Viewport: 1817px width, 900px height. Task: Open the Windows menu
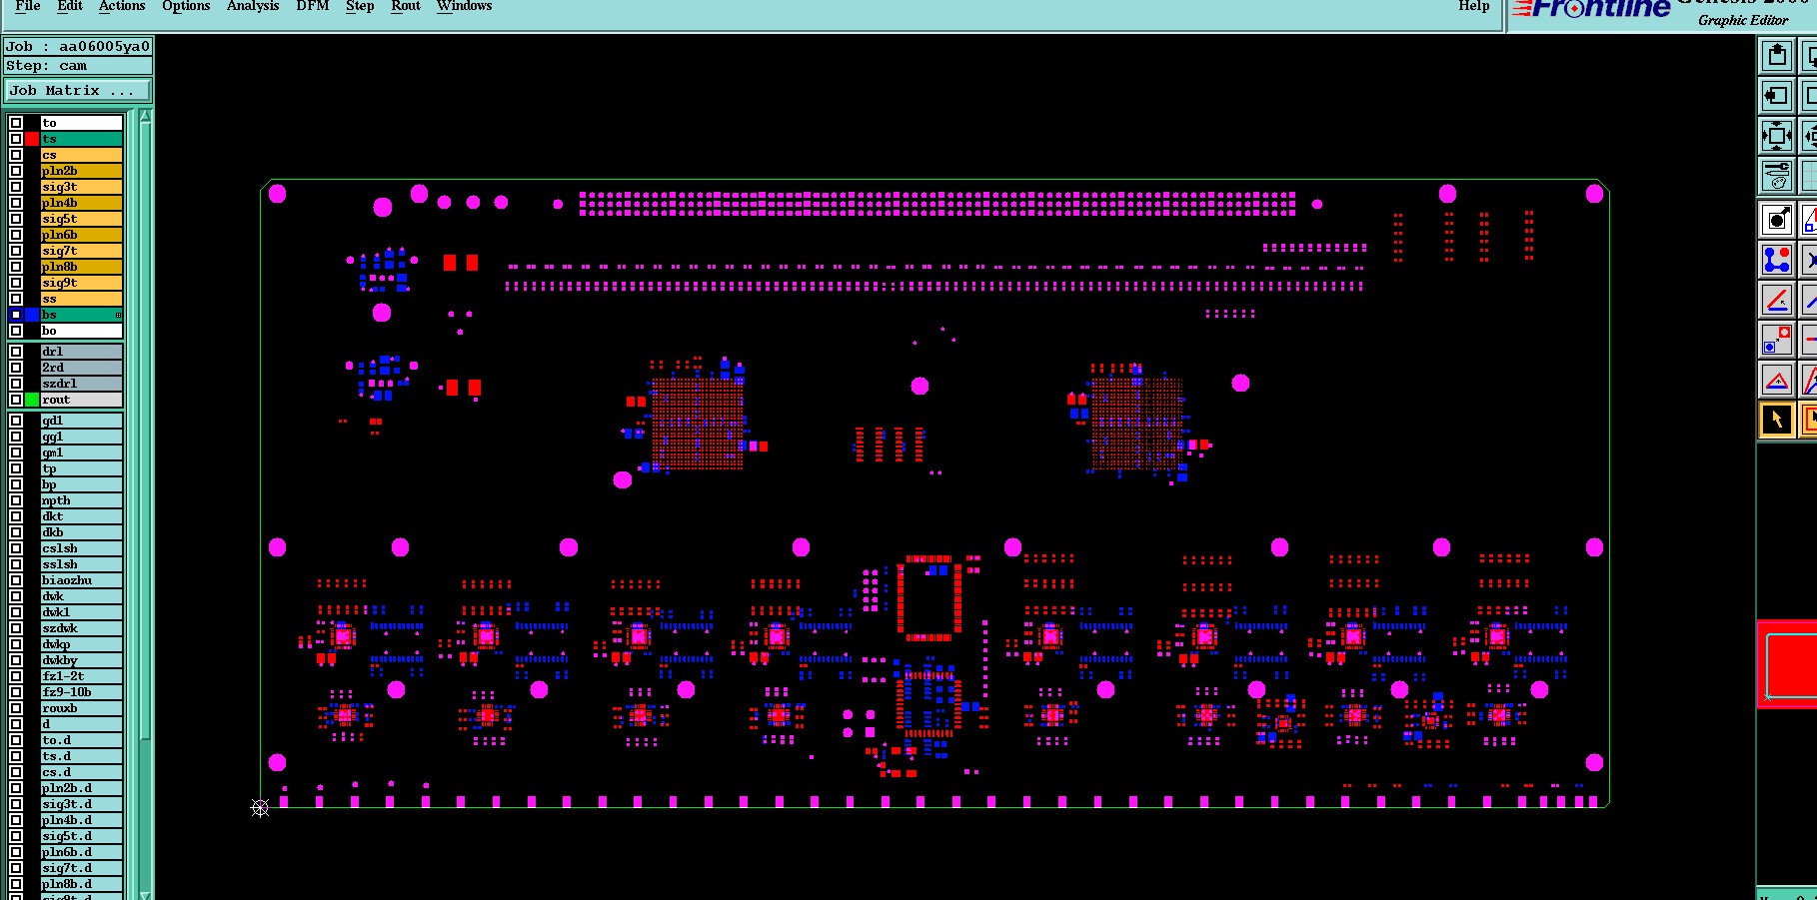coord(465,6)
